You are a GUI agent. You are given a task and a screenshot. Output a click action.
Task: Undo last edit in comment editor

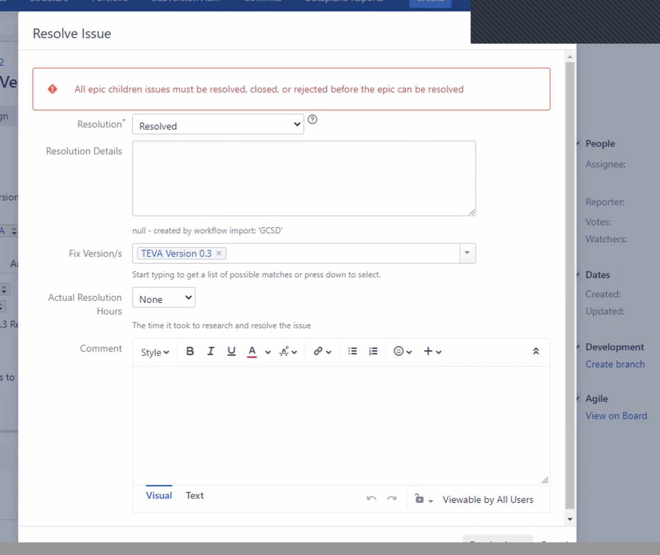point(372,499)
